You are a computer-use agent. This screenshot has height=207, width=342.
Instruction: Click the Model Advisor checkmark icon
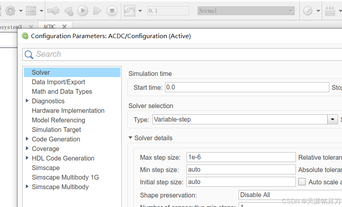pyautogui.click(x=307, y=11)
